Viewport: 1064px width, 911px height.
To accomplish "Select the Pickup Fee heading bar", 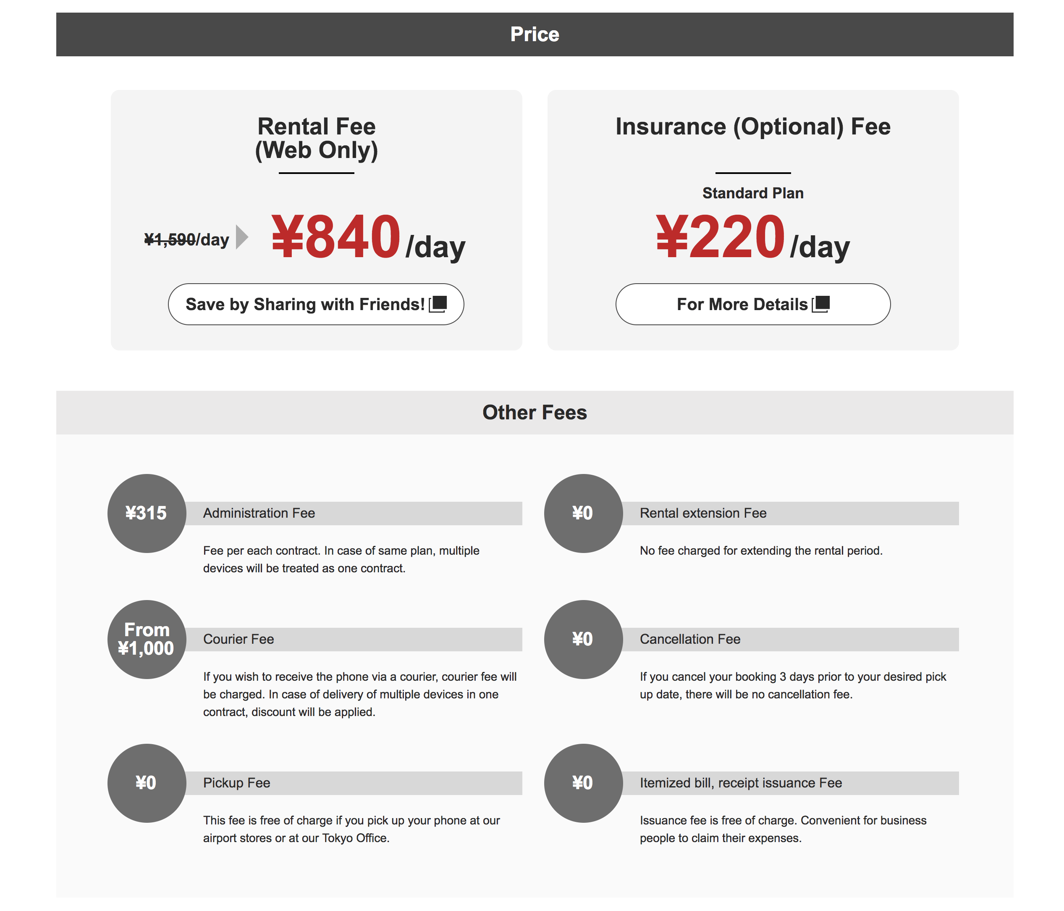I will pyautogui.click(x=353, y=783).
